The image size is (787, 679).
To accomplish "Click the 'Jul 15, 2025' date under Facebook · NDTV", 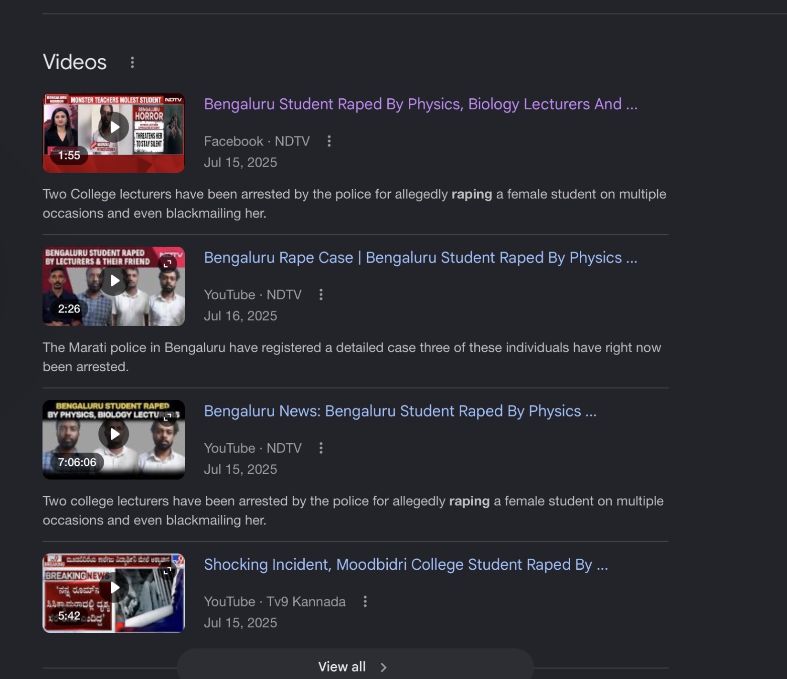I will click(241, 163).
